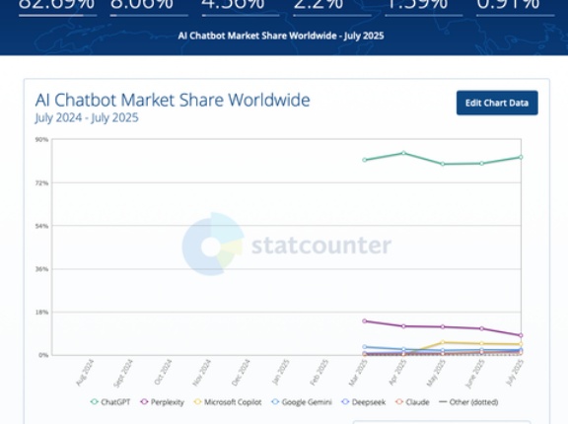The image size is (568, 424).
Task: Toggle the Google Gemini legend entry
Action: coord(302,402)
